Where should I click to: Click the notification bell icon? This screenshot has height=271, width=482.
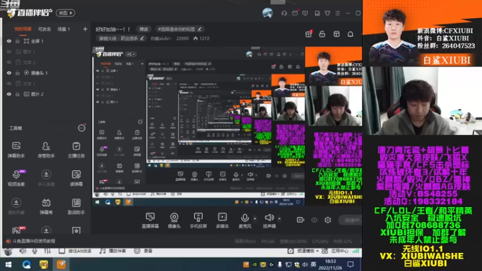coord(351,34)
